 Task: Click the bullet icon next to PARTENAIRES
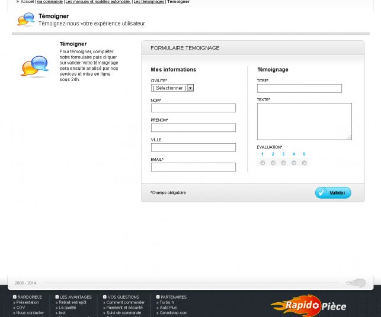coord(158,297)
